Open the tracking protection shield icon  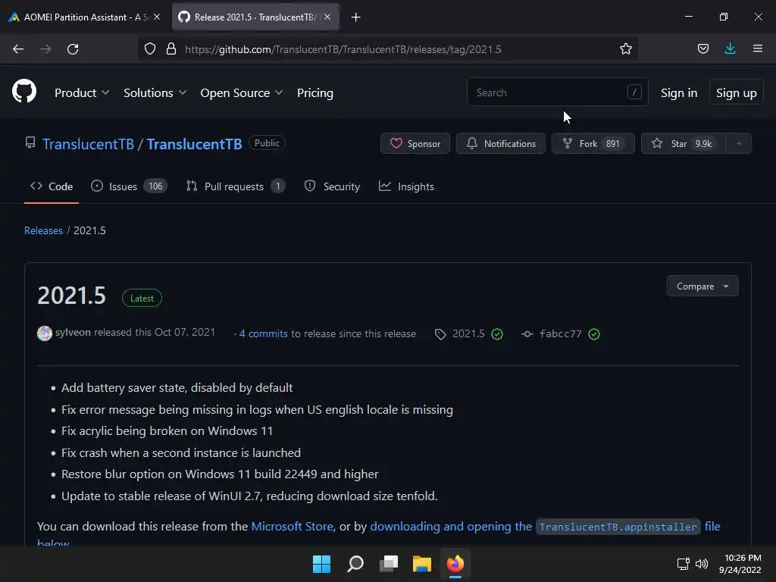[x=150, y=48]
